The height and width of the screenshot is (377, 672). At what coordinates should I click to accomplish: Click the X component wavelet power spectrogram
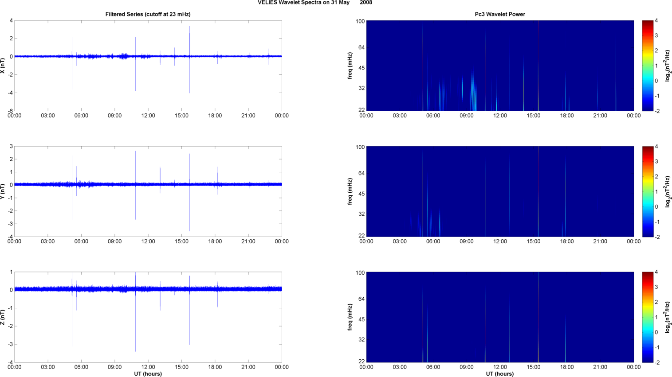[x=500, y=66]
